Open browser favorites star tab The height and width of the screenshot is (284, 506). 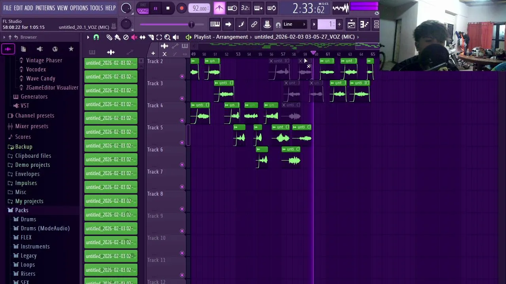click(x=71, y=49)
